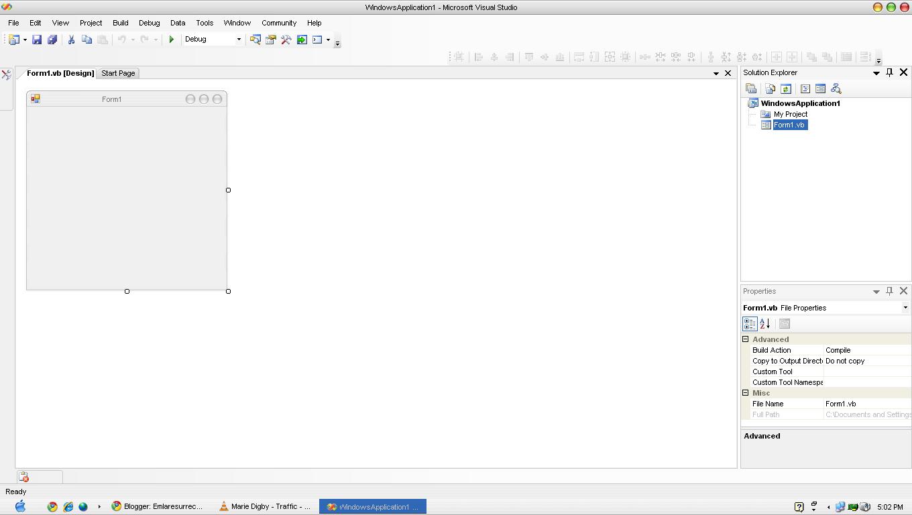Toggle auto-hide pin on Properties panel

[x=890, y=291]
